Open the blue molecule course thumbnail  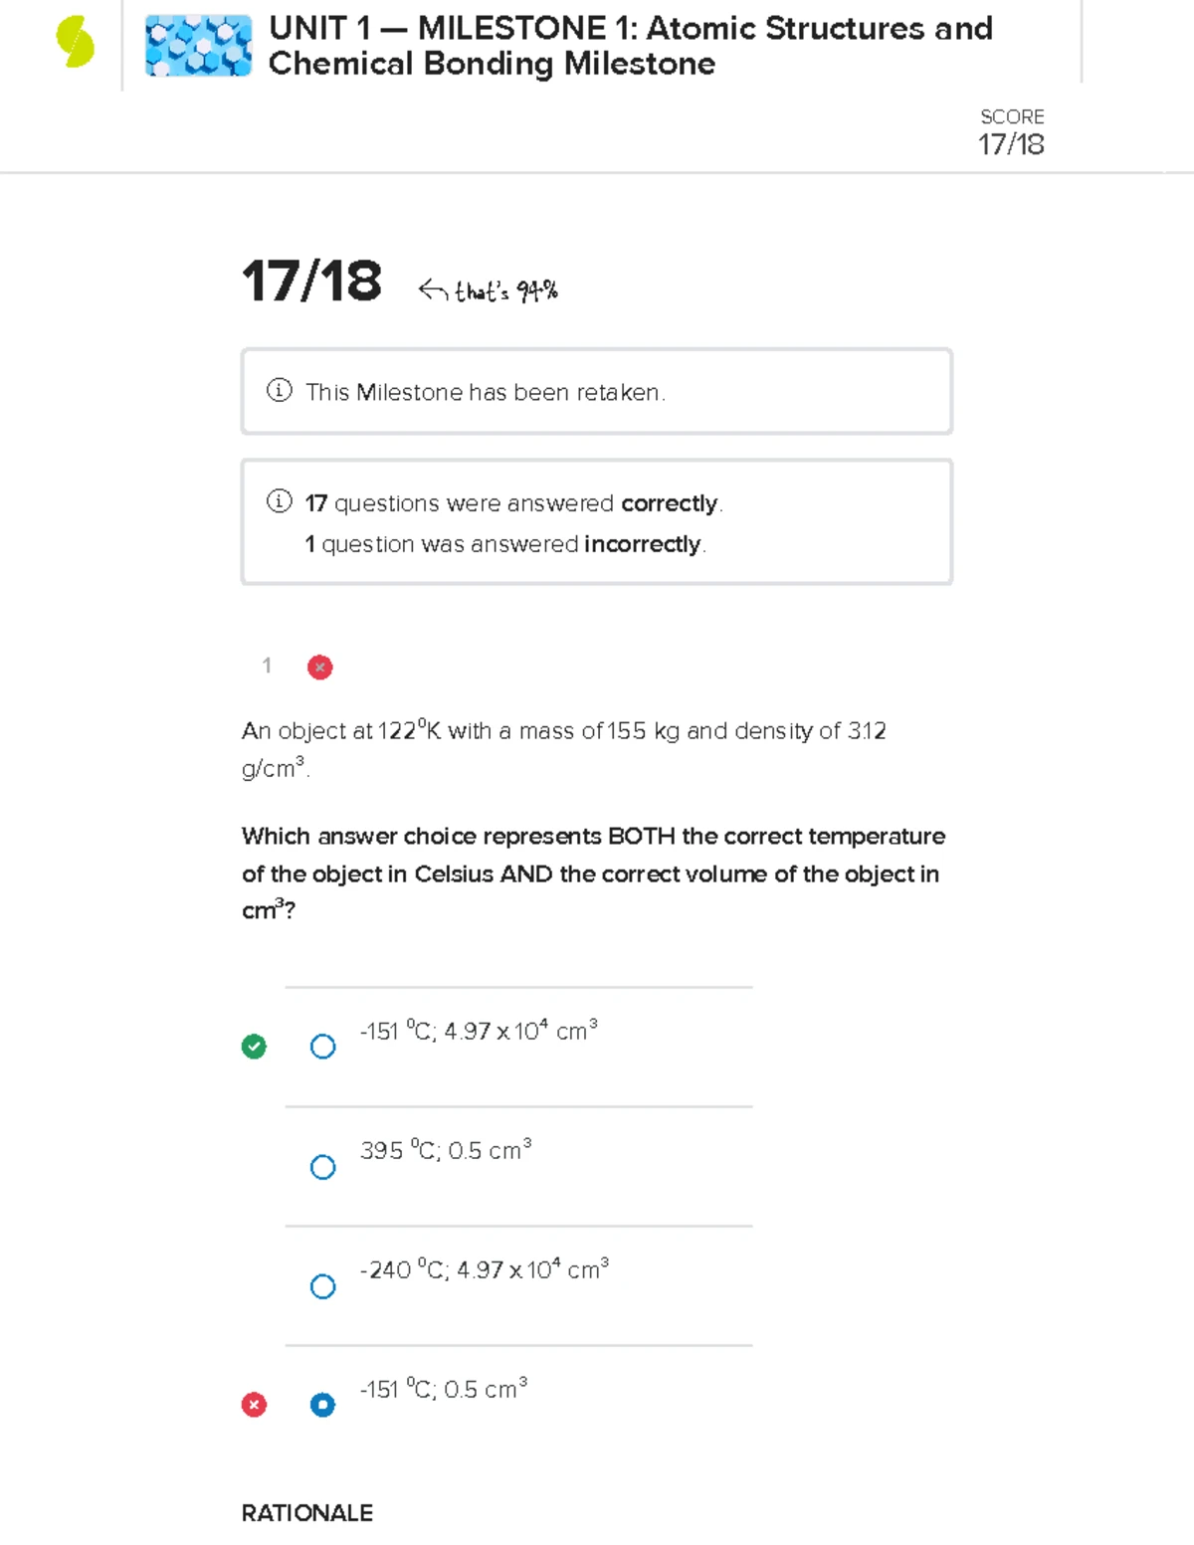(x=198, y=46)
